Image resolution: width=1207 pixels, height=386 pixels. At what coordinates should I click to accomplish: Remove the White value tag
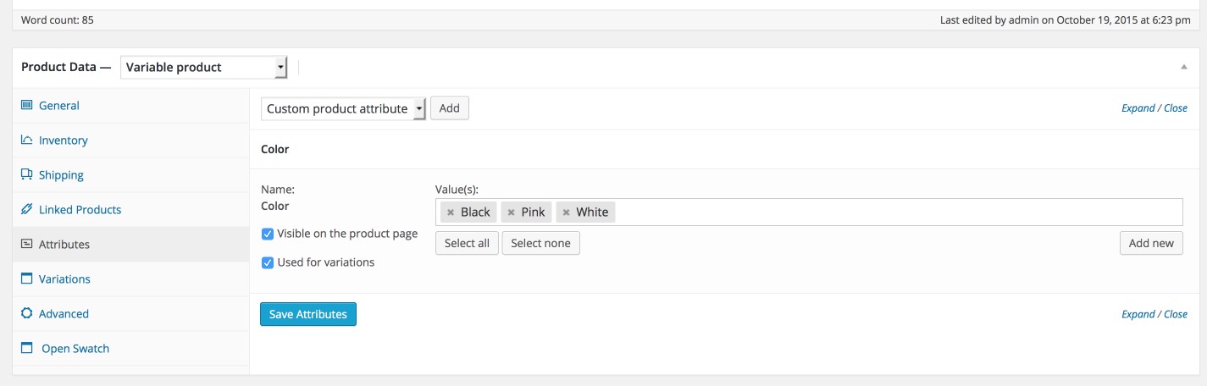click(566, 212)
